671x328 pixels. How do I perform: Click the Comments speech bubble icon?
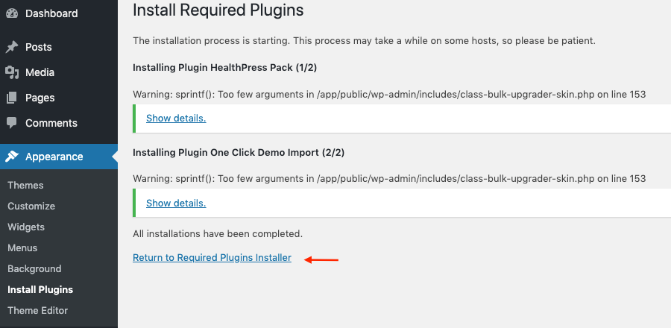[12, 123]
